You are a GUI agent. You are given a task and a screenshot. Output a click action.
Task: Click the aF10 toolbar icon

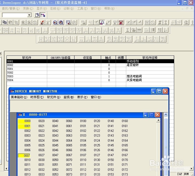(x=111, y=30)
